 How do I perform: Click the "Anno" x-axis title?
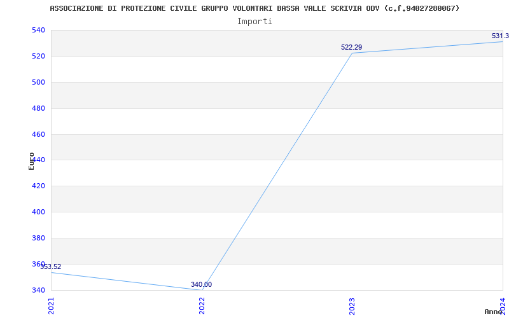pos(493,312)
